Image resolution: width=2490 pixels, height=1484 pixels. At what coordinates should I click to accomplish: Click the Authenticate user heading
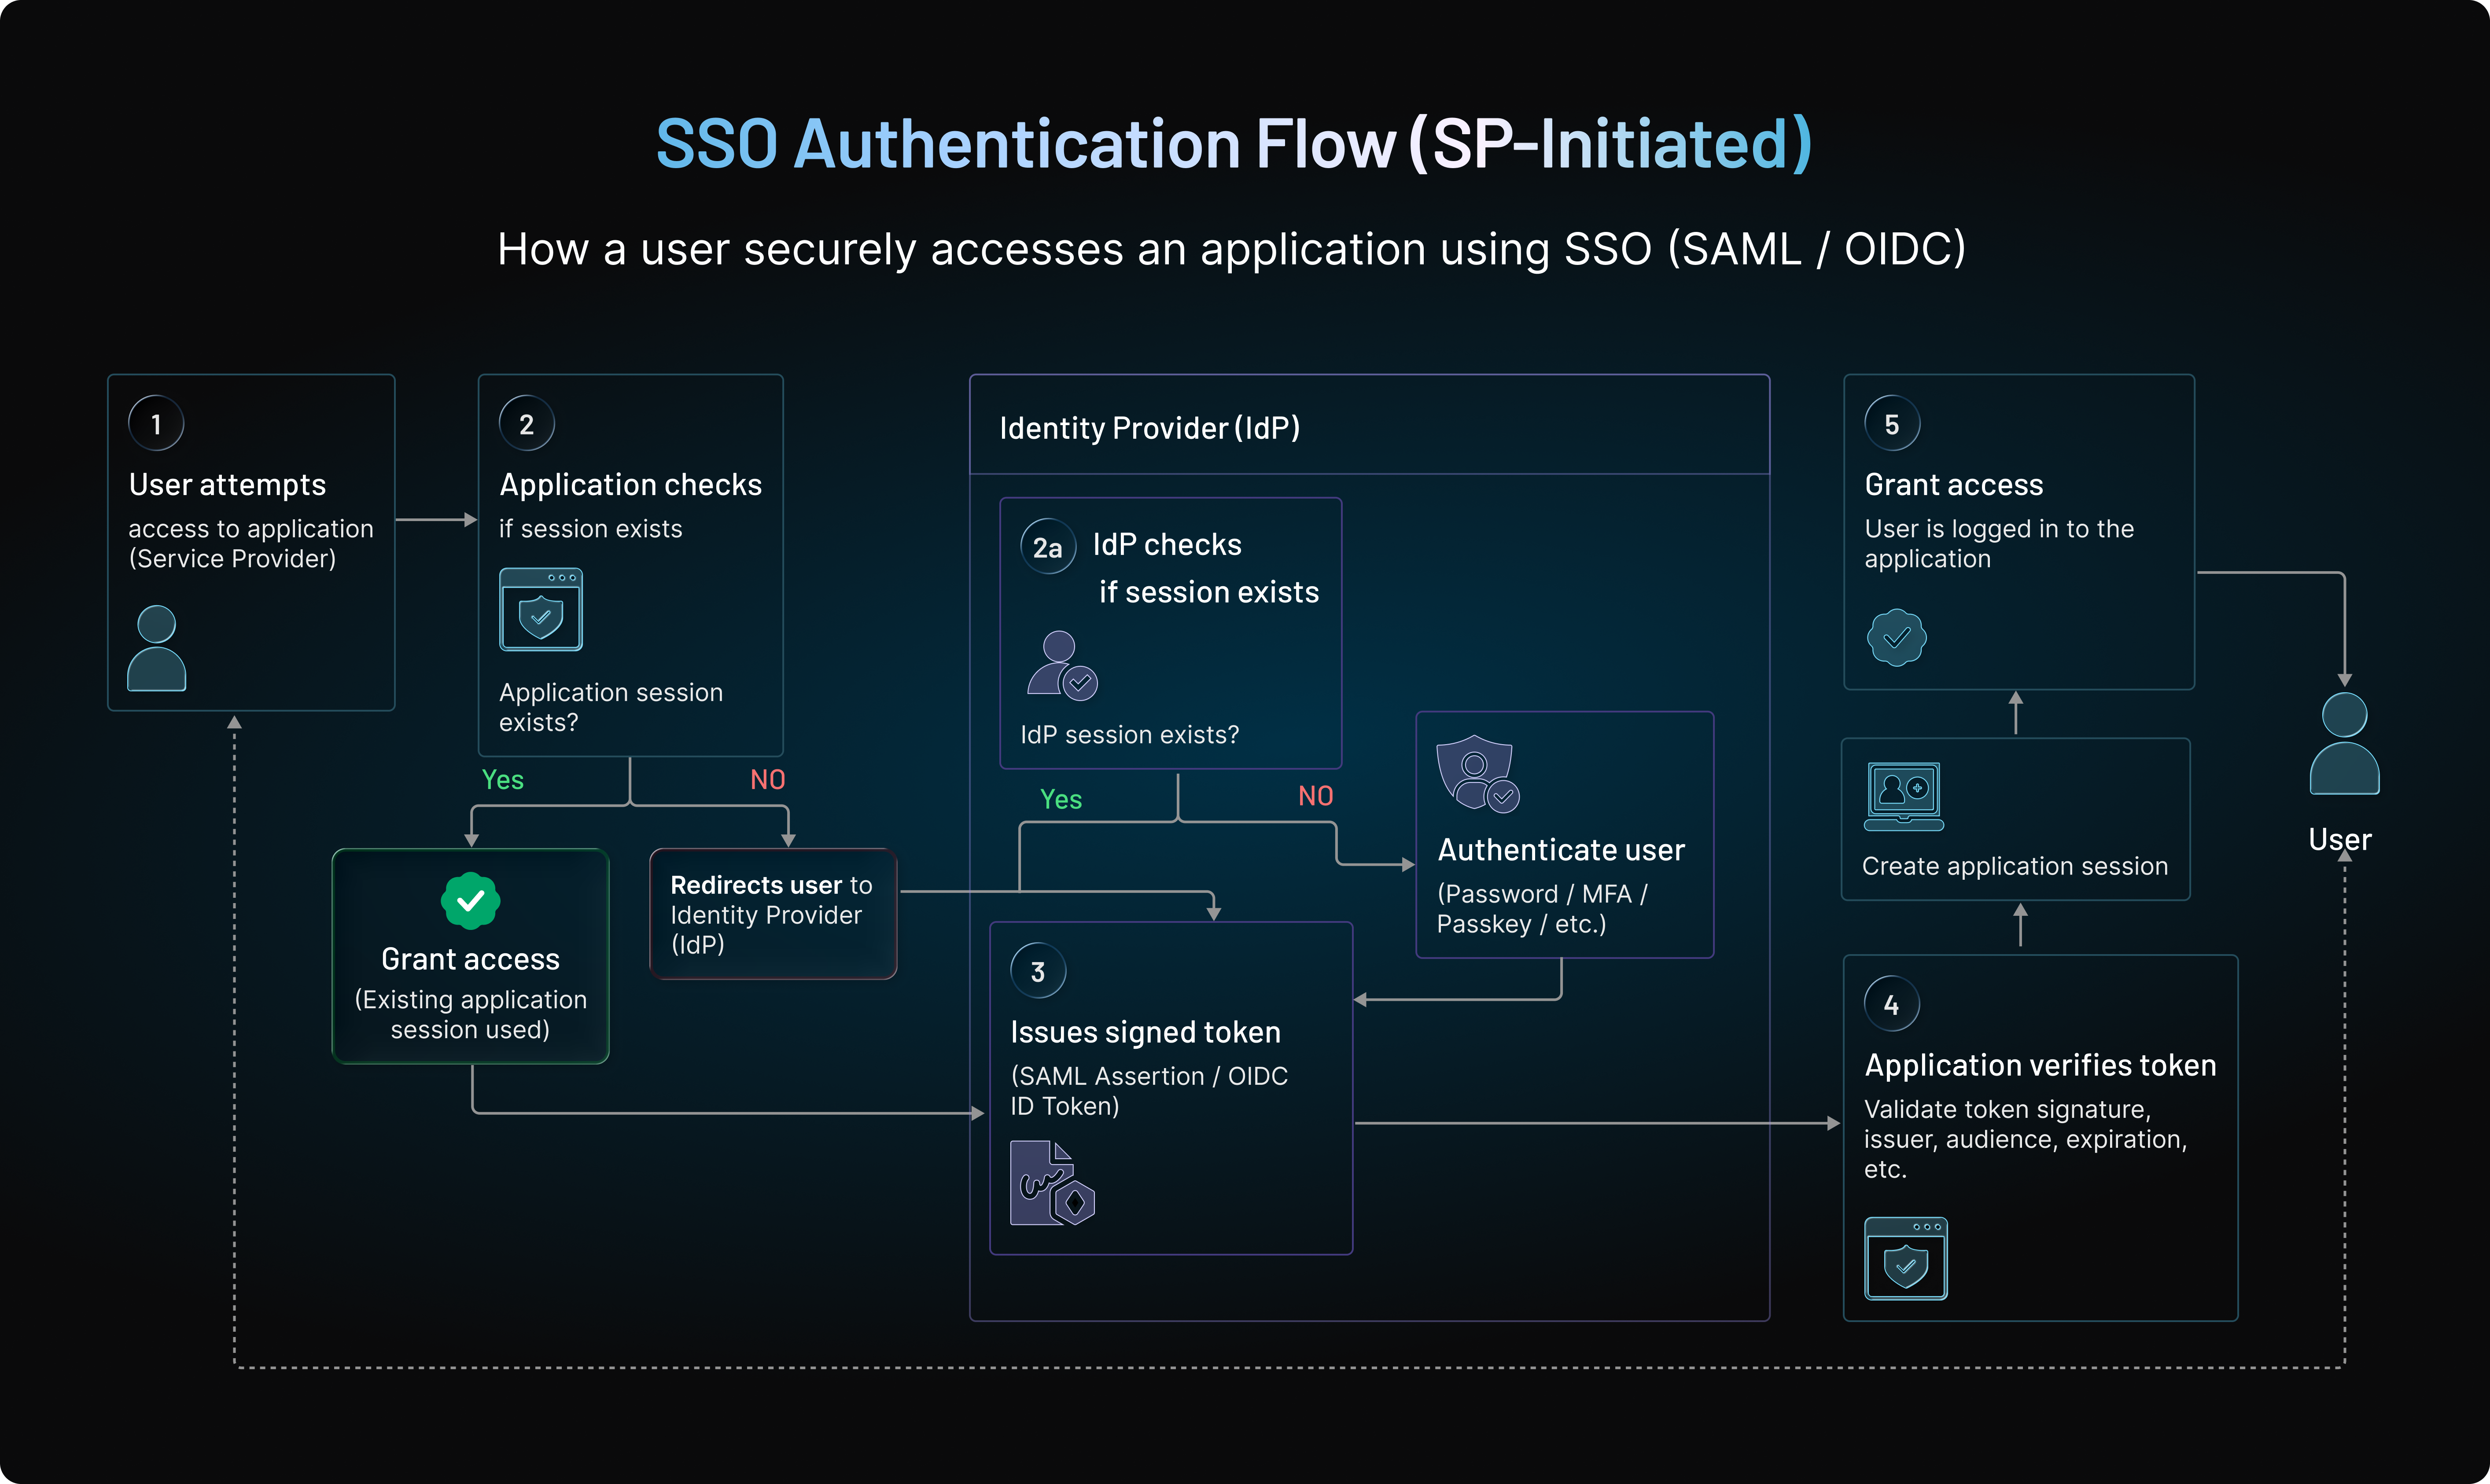(1561, 850)
